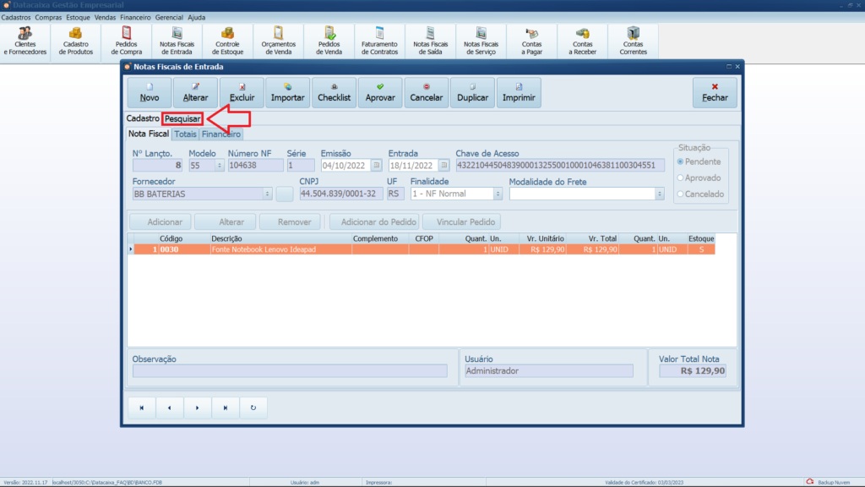Screen dimensions: 865x487
Task: Select the Pendente radio button
Action: (x=681, y=161)
